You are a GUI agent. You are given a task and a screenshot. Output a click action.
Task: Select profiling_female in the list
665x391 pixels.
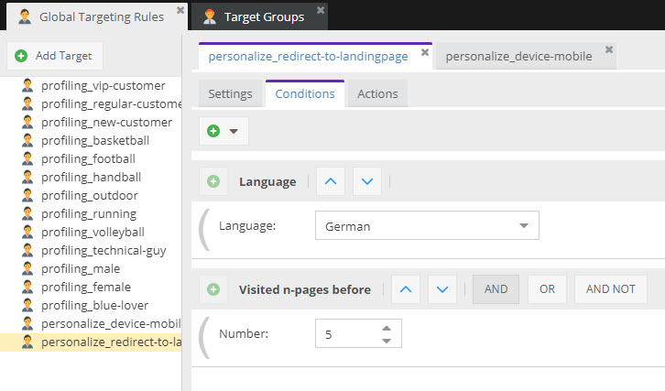(91, 287)
